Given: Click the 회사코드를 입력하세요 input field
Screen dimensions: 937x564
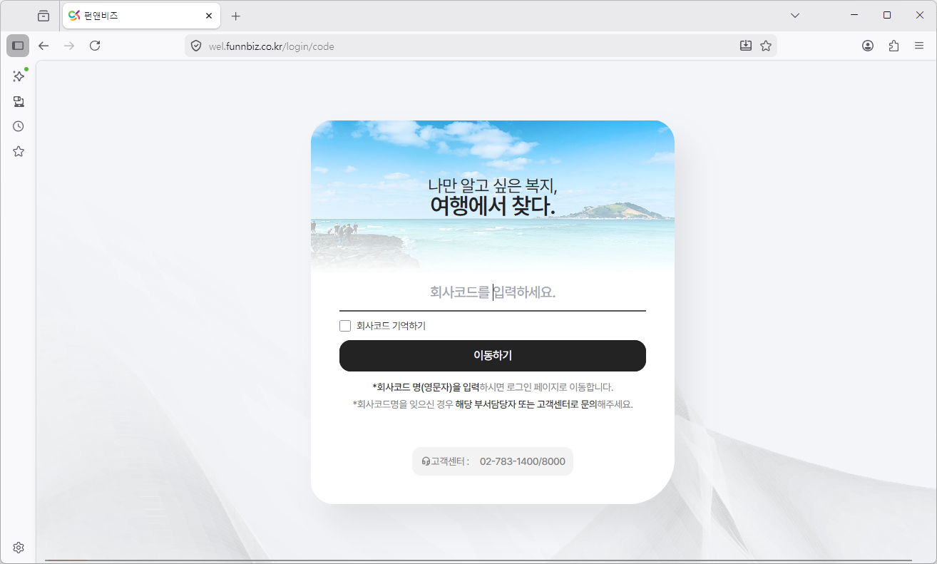Looking at the screenshot, I should point(492,292).
